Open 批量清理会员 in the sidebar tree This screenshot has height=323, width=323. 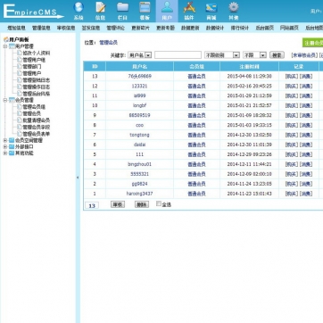[37, 120]
